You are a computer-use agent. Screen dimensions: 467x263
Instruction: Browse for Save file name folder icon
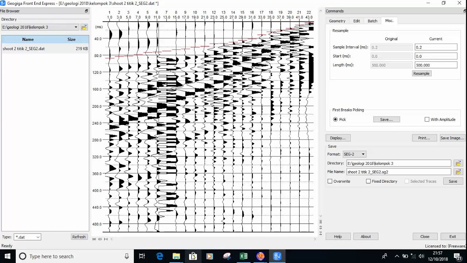click(x=458, y=172)
